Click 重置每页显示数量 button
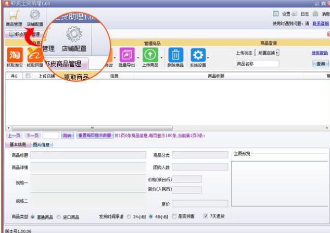330x233 pixels. point(95,135)
